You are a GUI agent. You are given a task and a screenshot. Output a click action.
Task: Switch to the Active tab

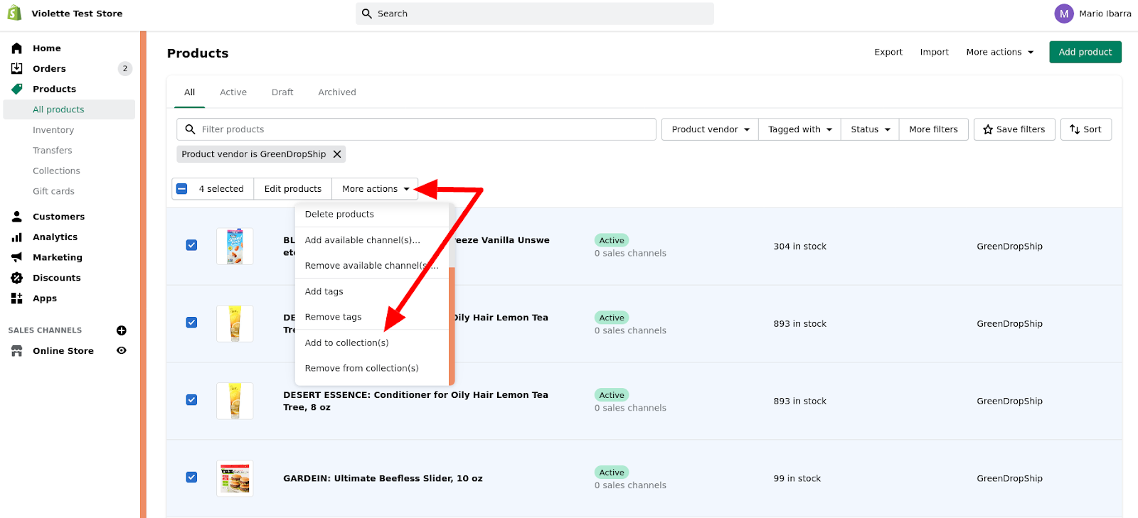pos(233,92)
